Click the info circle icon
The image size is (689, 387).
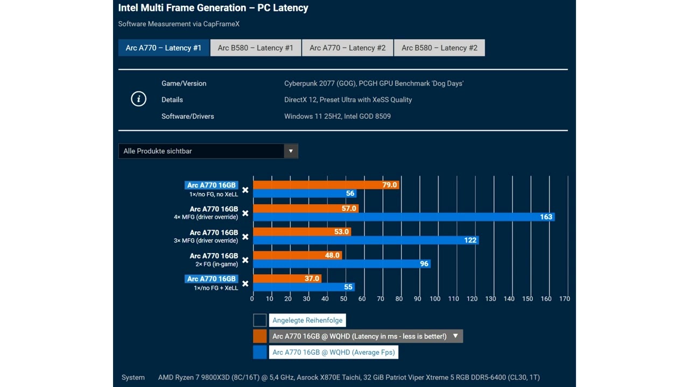coord(139,99)
